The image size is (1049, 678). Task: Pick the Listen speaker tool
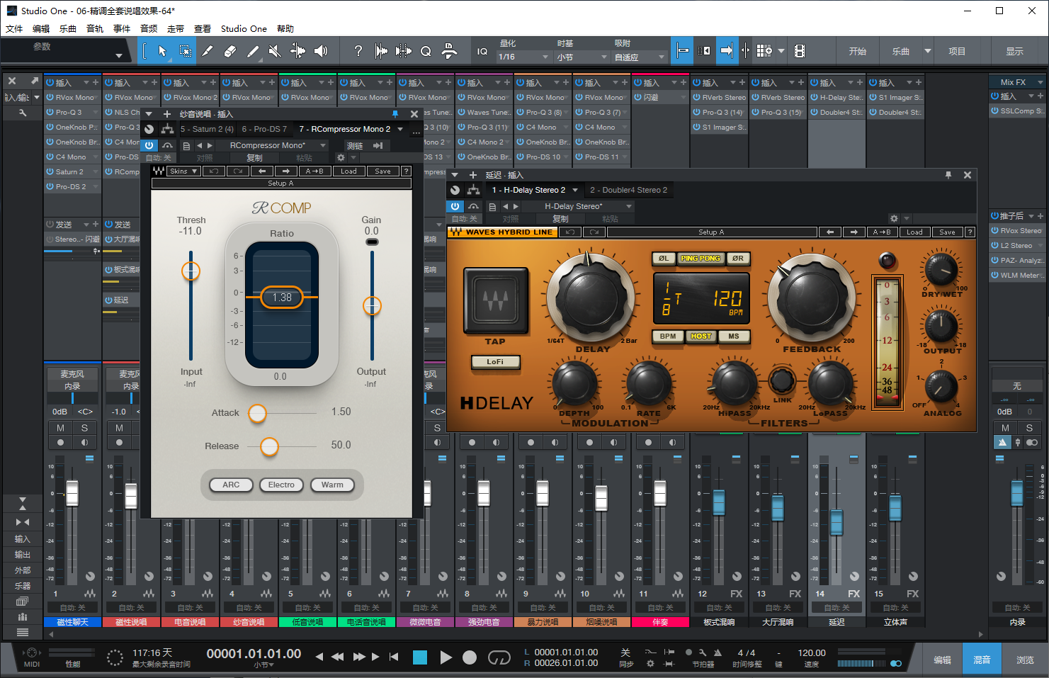[x=321, y=51]
